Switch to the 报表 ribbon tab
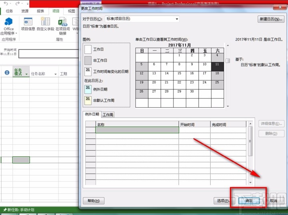This screenshot has height=215, width=288. (40, 11)
